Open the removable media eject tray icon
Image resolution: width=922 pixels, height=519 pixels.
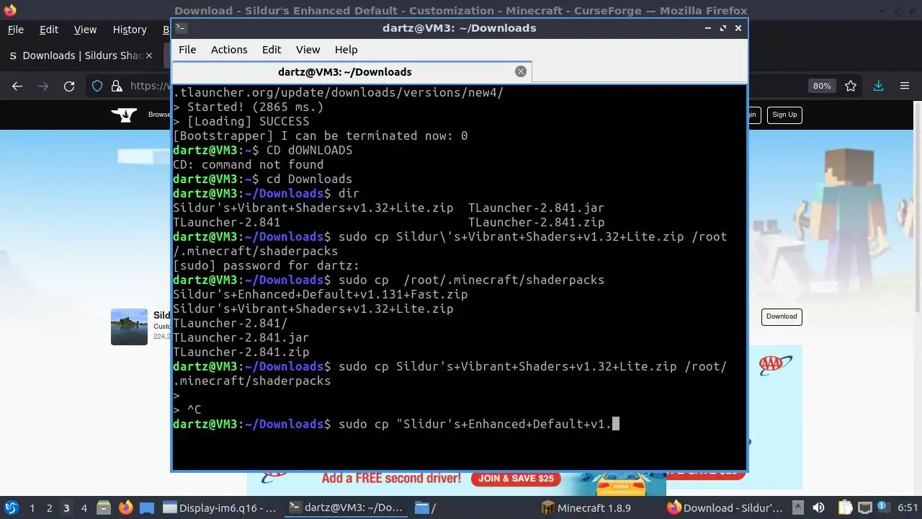tap(798, 507)
